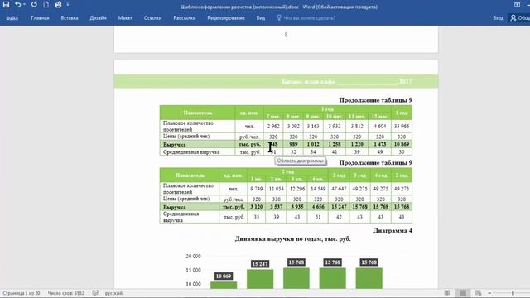Switch to the Ссылки tab
Viewport: 530px width, 298px height.
tap(152, 18)
